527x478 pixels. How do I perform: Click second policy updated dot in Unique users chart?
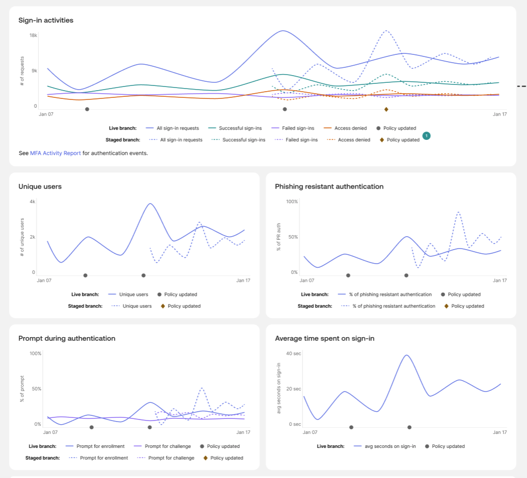pos(143,276)
